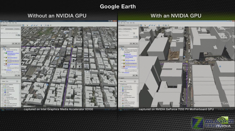
Task: Print icon in right window toolbar
Action: (x=166, y=25)
